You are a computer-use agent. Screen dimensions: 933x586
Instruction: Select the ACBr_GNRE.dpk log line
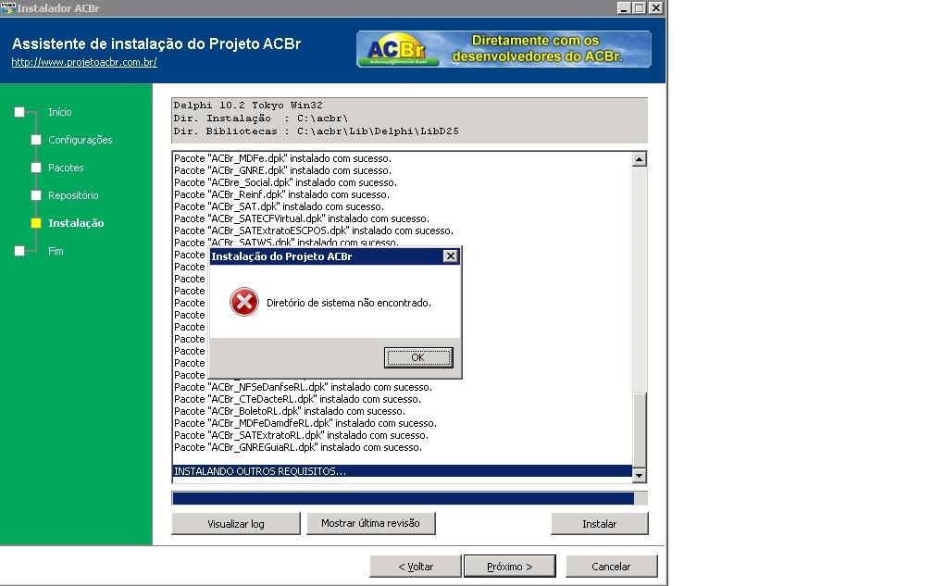click(x=282, y=170)
